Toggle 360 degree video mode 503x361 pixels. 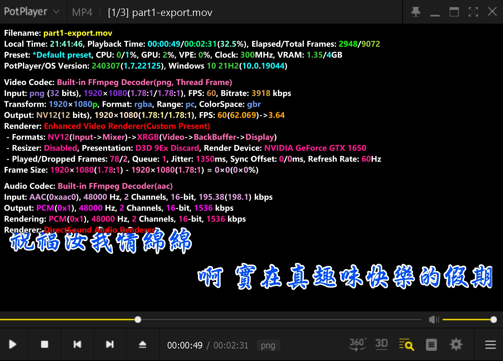(357, 345)
